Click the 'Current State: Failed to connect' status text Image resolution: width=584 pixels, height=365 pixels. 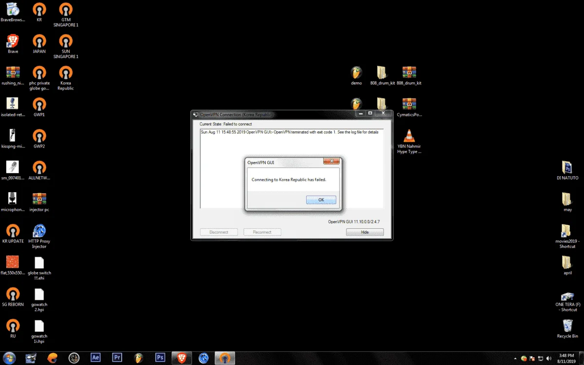pos(225,124)
